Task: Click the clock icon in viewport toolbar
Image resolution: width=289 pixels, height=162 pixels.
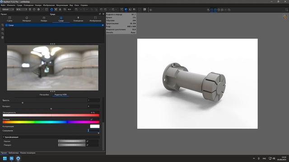Action: pyautogui.click(x=219, y=10)
